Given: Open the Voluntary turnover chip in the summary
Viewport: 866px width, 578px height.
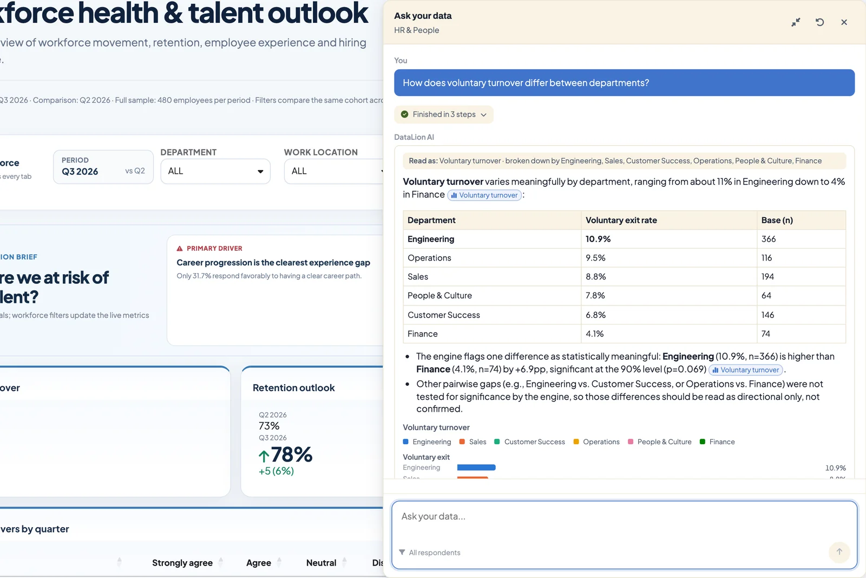Looking at the screenshot, I should click(484, 195).
